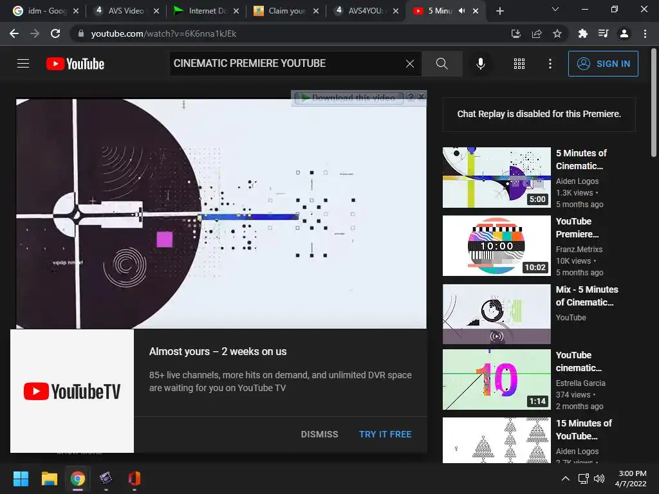The height and width of the screenshot is (494, 659).
Task: Open '5 Minutes of Cinematic...' title link
Action: 581,160
